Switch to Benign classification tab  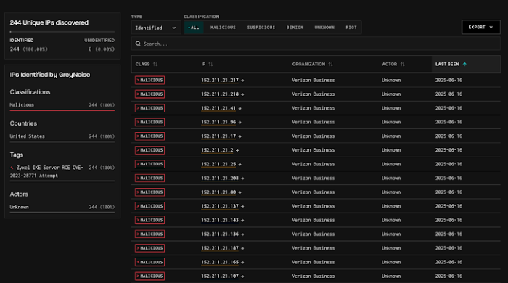295,28
